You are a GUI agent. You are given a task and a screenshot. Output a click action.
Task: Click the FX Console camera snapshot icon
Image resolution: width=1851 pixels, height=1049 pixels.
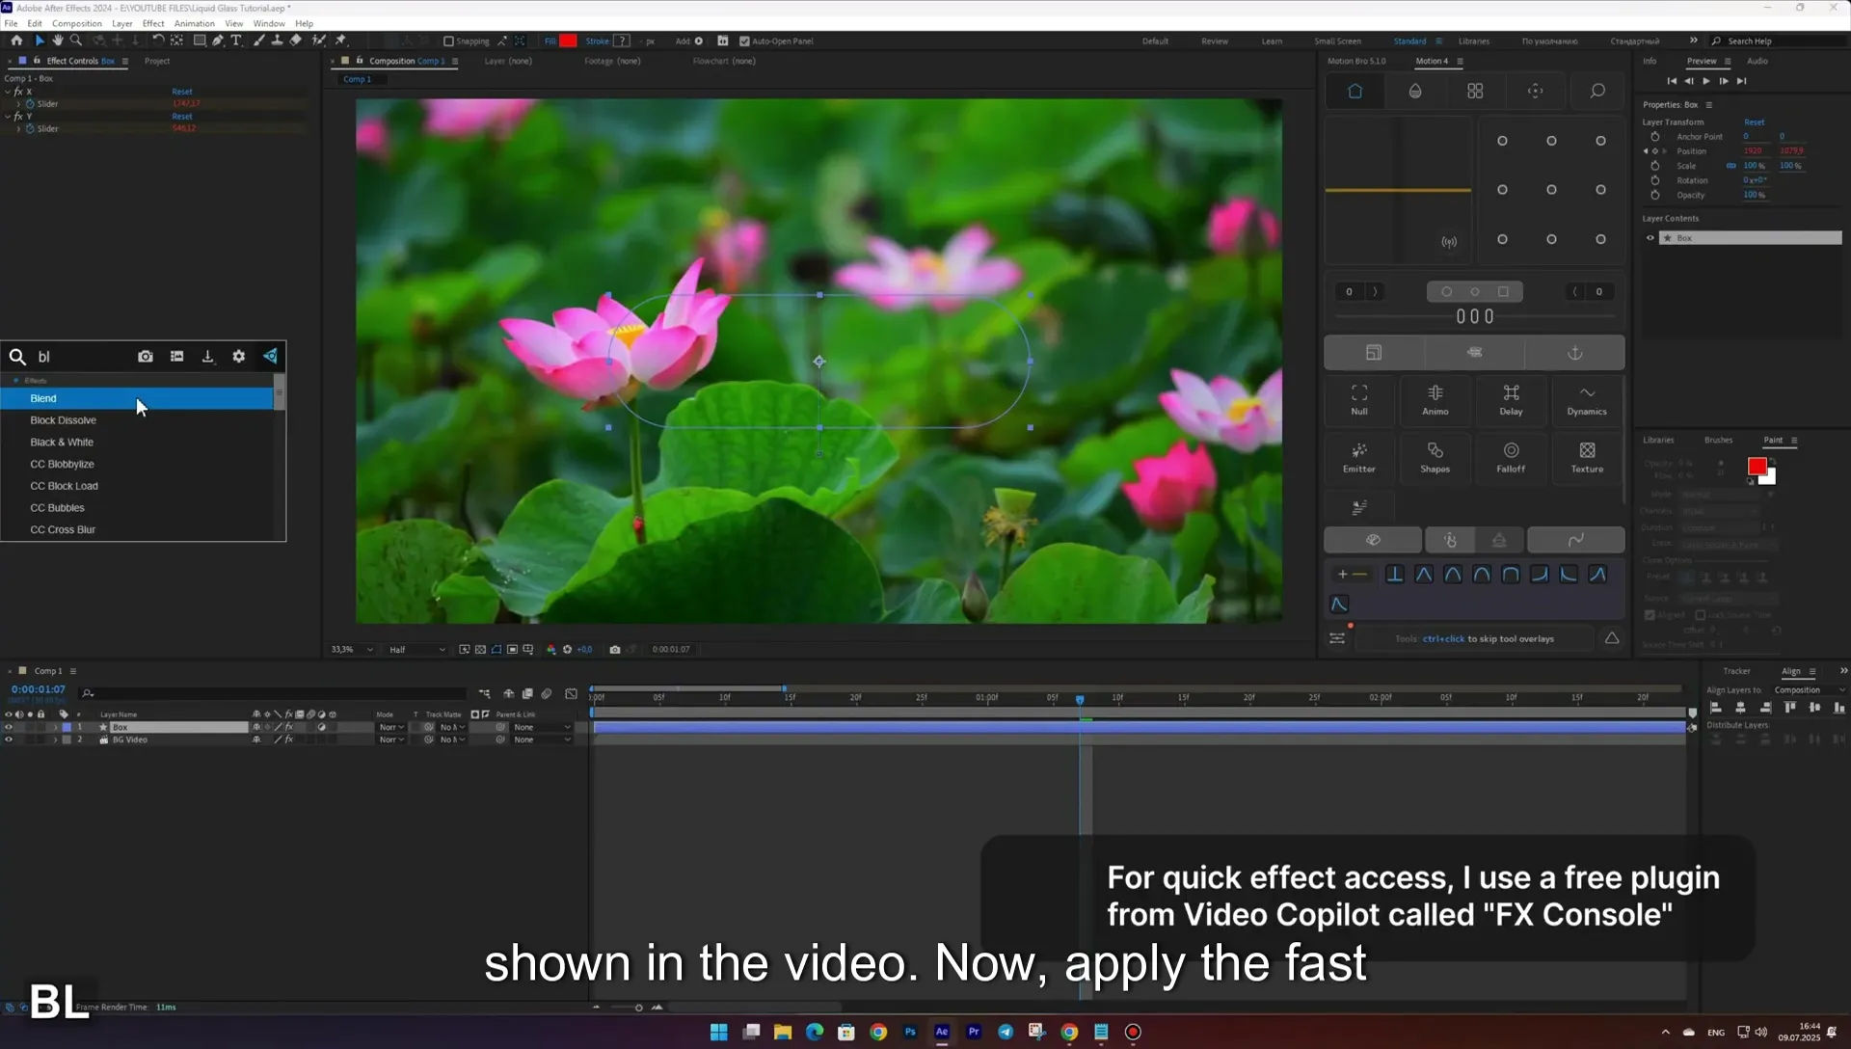[146, 357]
